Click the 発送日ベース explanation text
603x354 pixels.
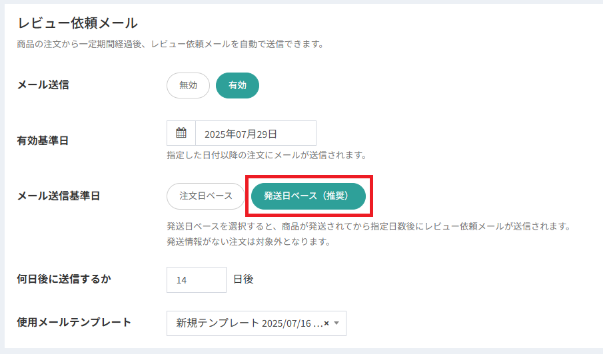[x=368, y=226]
